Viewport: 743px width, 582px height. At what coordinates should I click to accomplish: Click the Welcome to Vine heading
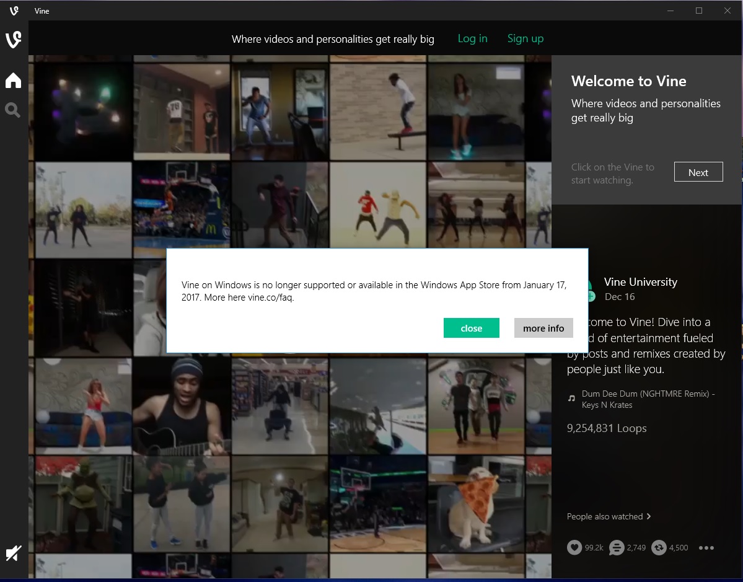pyautogui.click(x=629, y=81)
